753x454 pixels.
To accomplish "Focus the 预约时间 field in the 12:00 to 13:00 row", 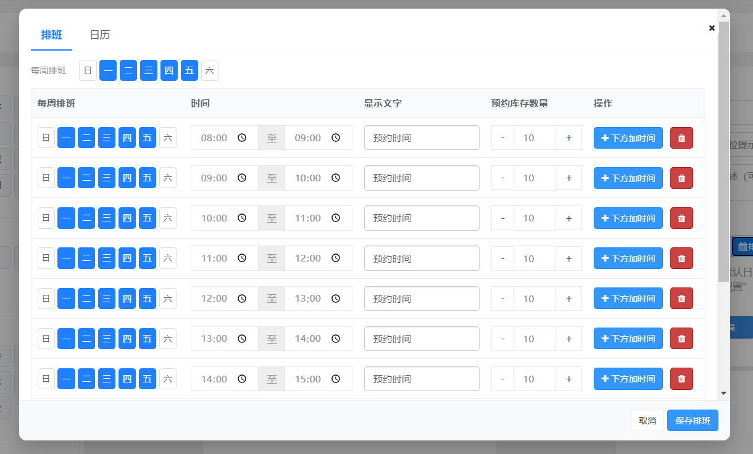I will pyautogui.click(x=422, y=299).
